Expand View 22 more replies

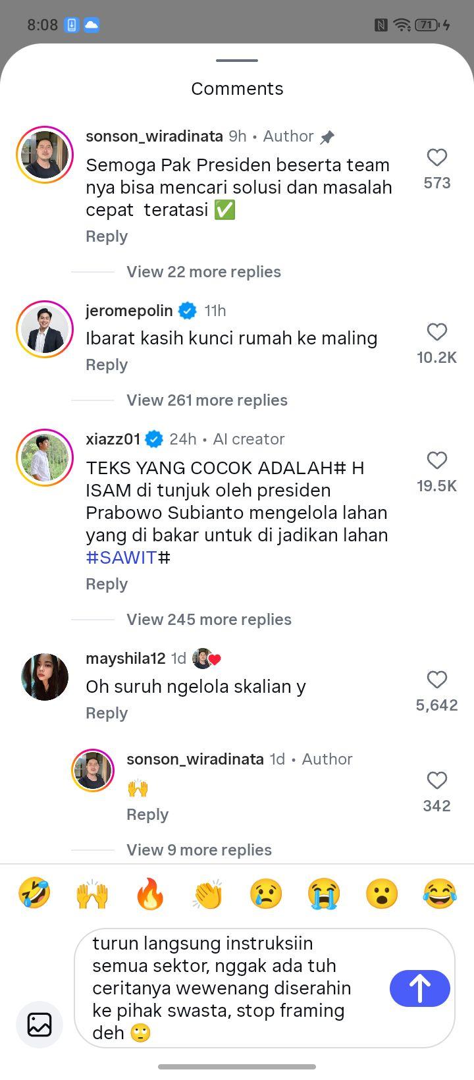(203, 272)
